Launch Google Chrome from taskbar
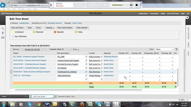 pos(38,104)
